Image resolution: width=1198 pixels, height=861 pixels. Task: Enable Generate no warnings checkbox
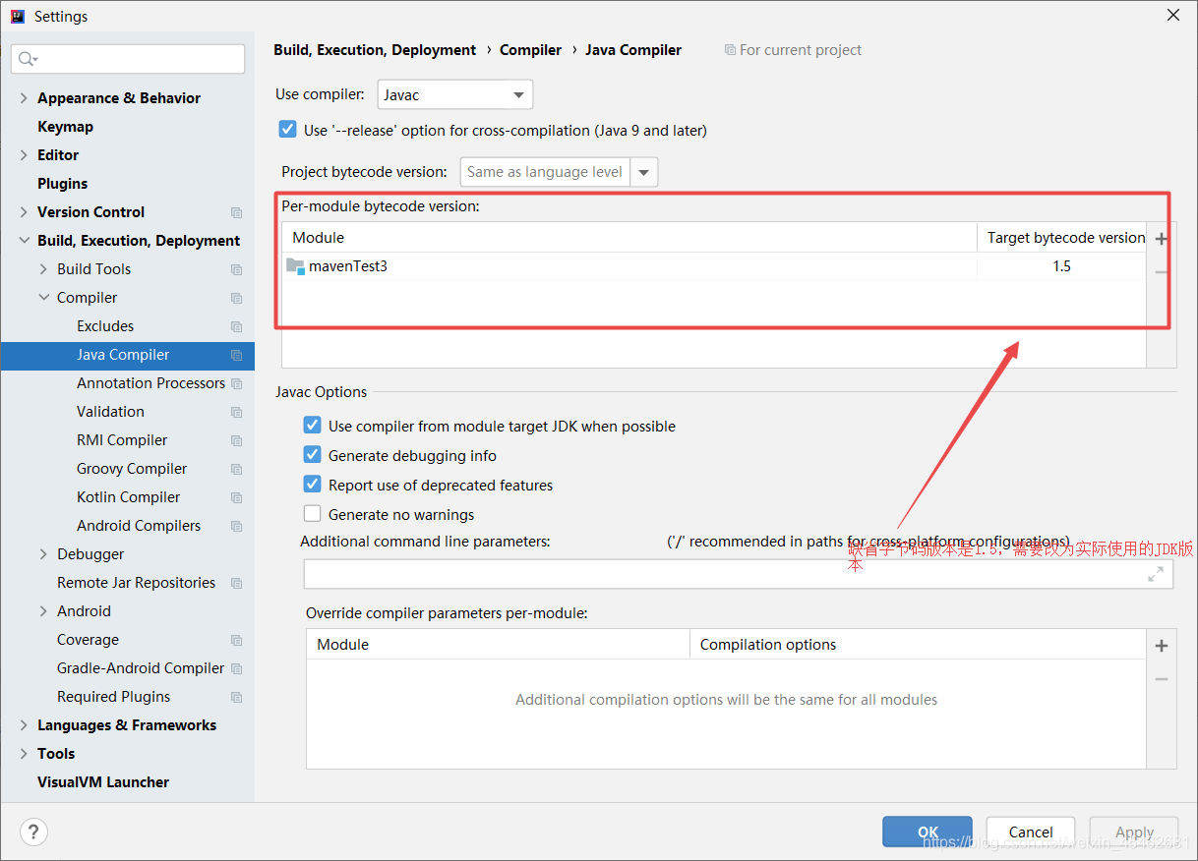(312, 513)
